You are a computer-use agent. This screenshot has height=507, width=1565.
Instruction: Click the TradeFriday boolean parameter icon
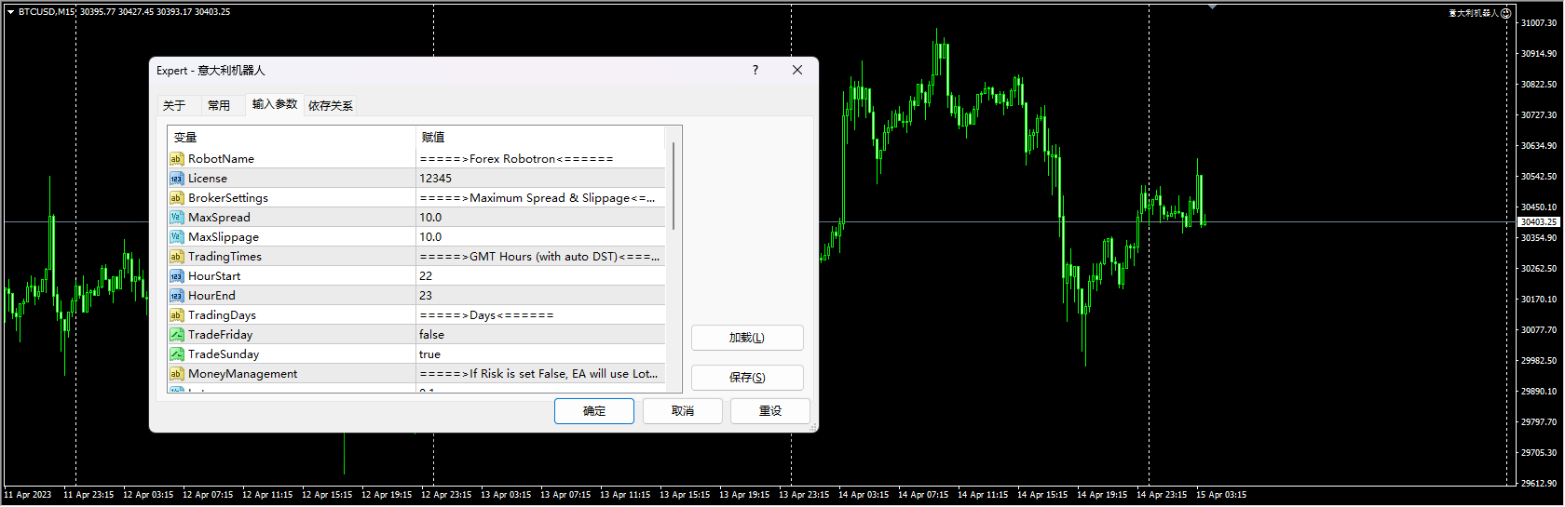point(176,335)
